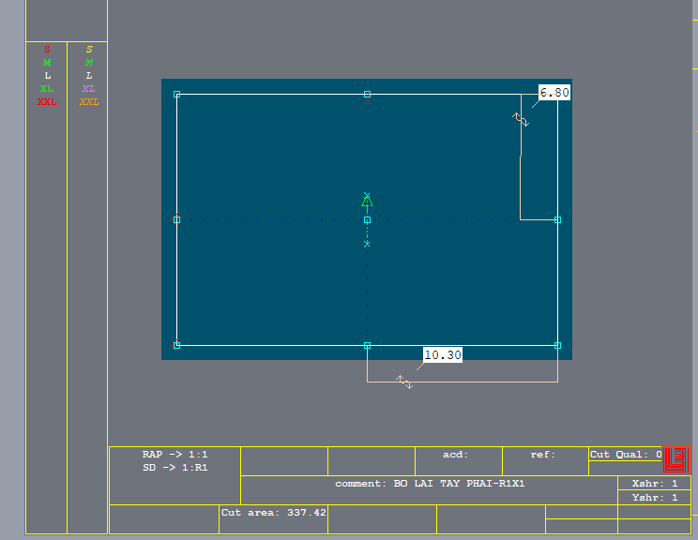Click the SD -> 1:R1 field
The width and height of the screenshot is (698, 540).
pyautogui.click(x=174, y=468)
